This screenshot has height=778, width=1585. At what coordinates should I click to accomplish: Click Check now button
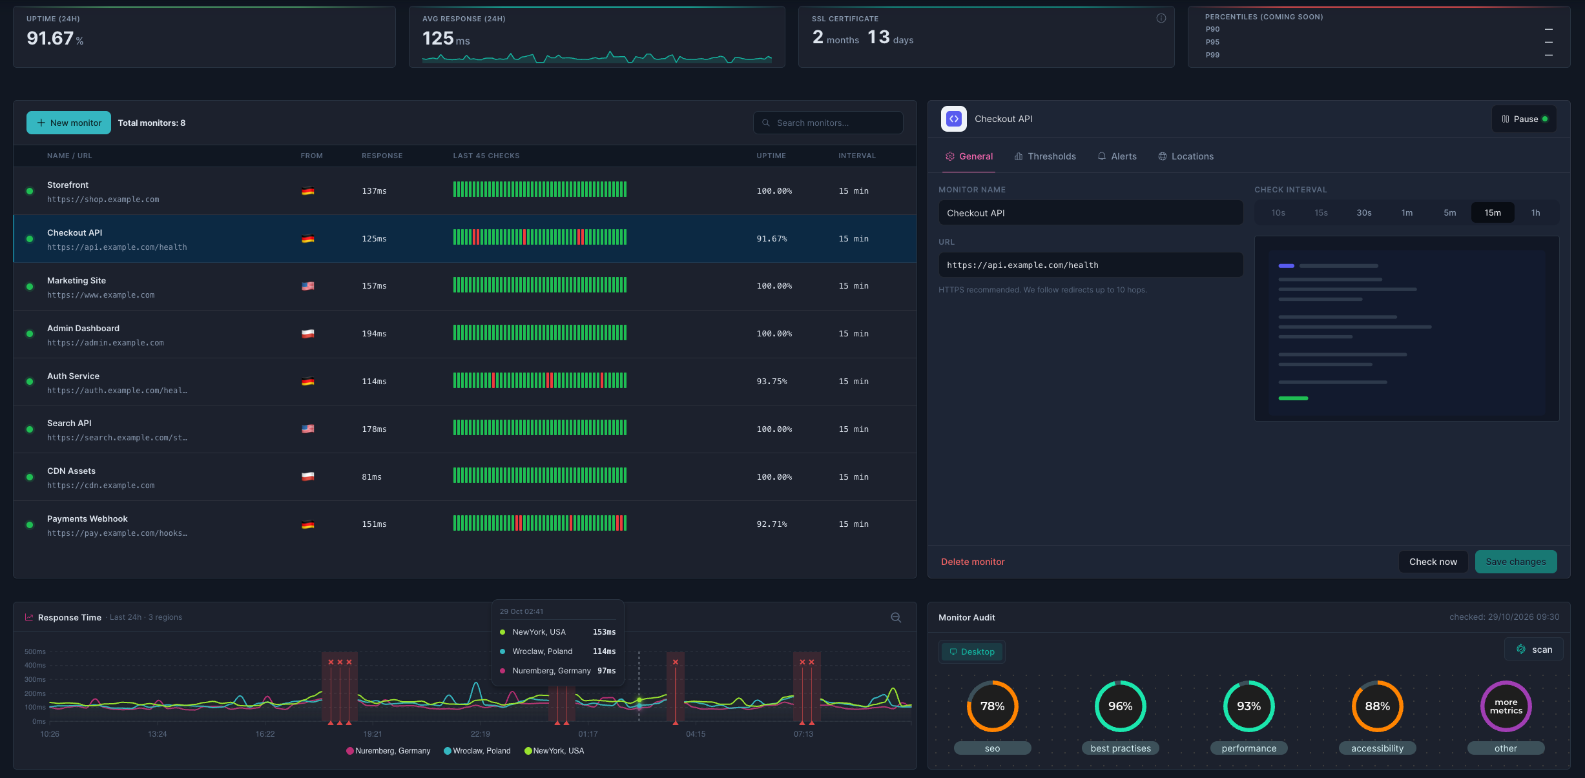(x=1433, y=562)
